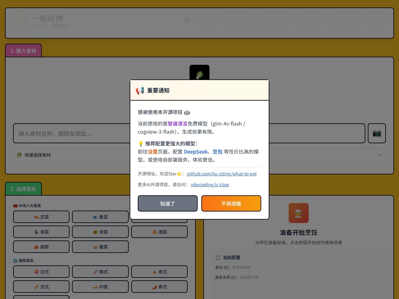Follow the 豆包 link
The image size is (399, 299).
218,152
